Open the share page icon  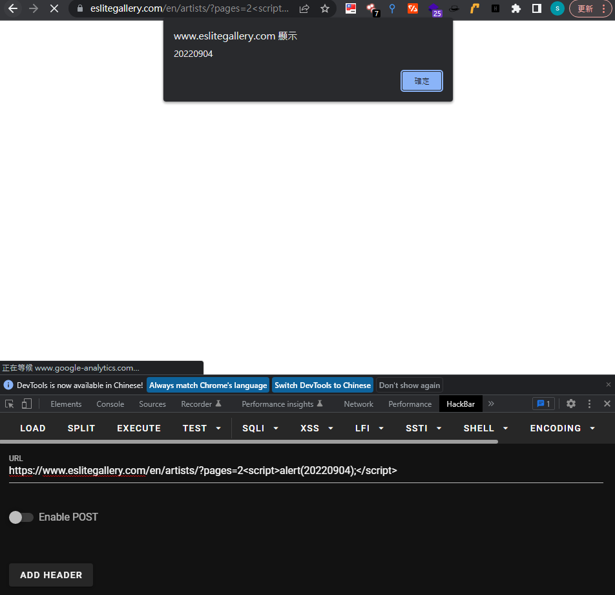pyautogui.click(x=304, y=8)
